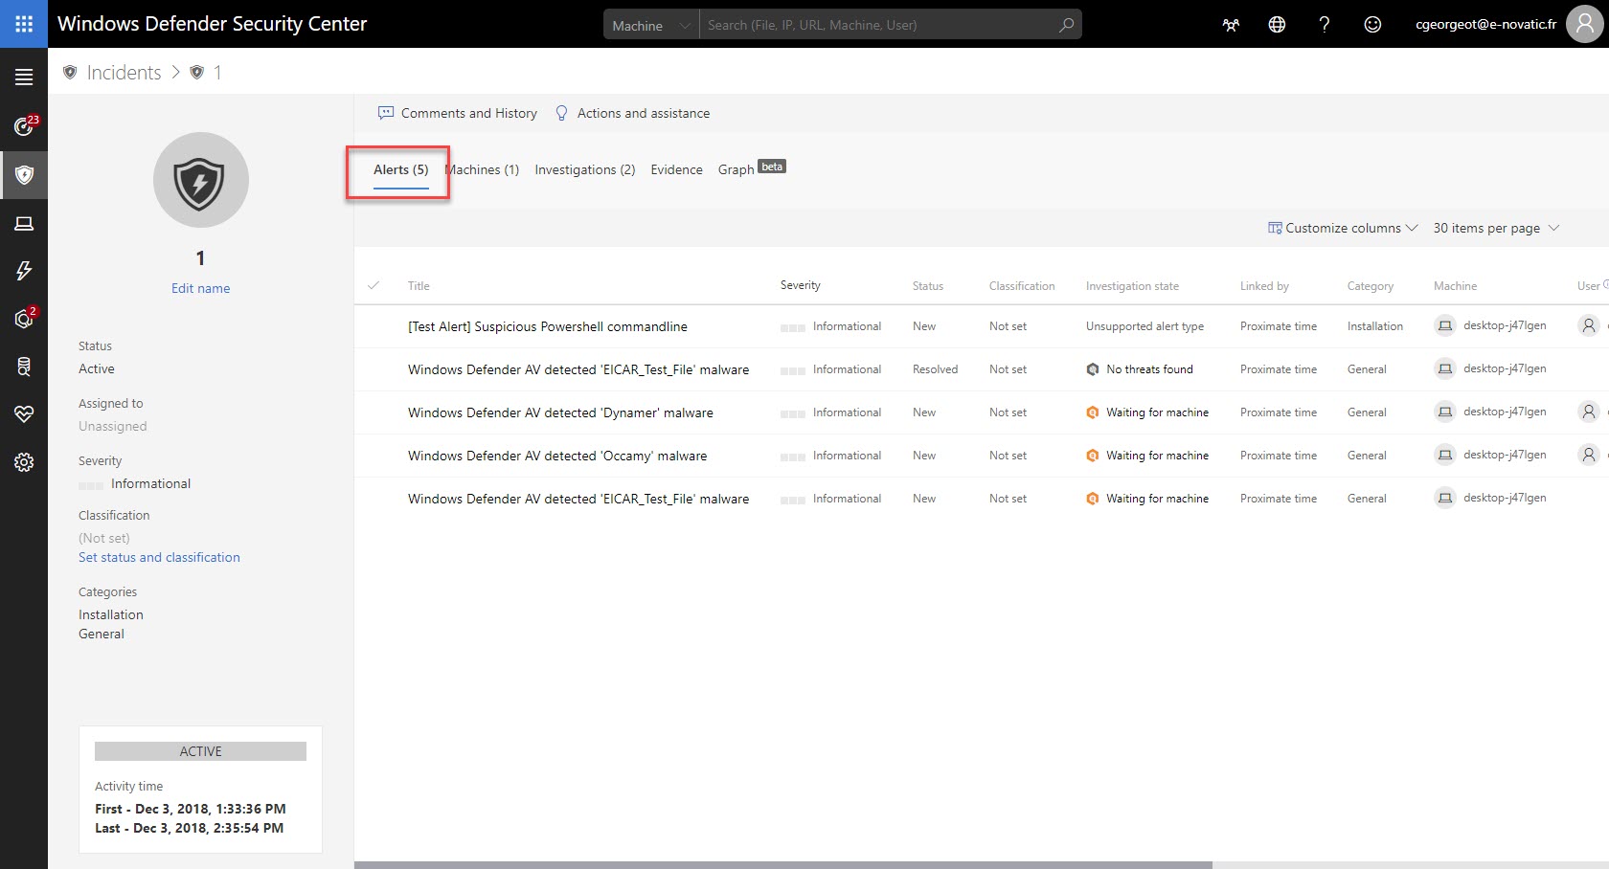Open the alerts queue sidebar icon
Image resolution: width=1609 pixels, height=869 pixels.
pyautogui.click(x=24, y=125)
